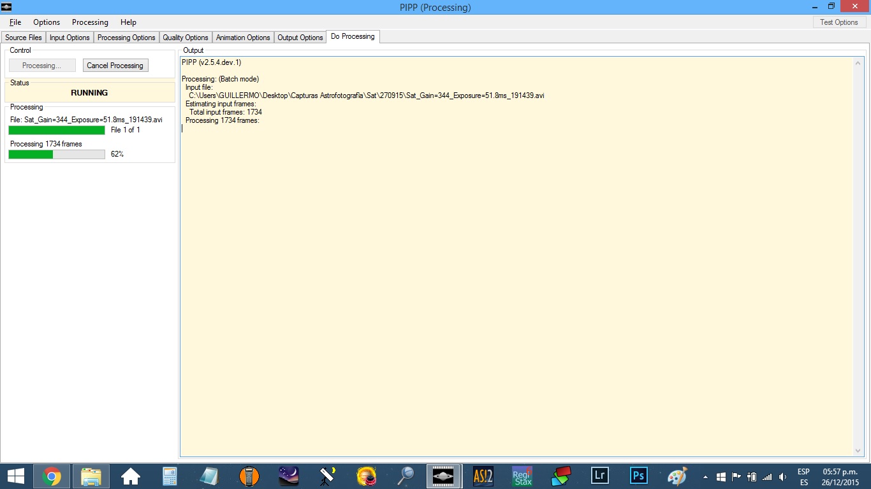The height and width of the screenshot is (489, 871).
Task: Open the Calculator taskbar icon
Action: pos(170,476)
